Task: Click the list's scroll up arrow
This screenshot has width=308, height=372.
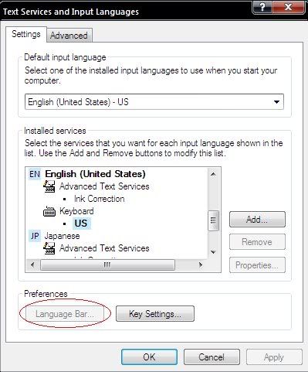Action: [x=213, y=174]
